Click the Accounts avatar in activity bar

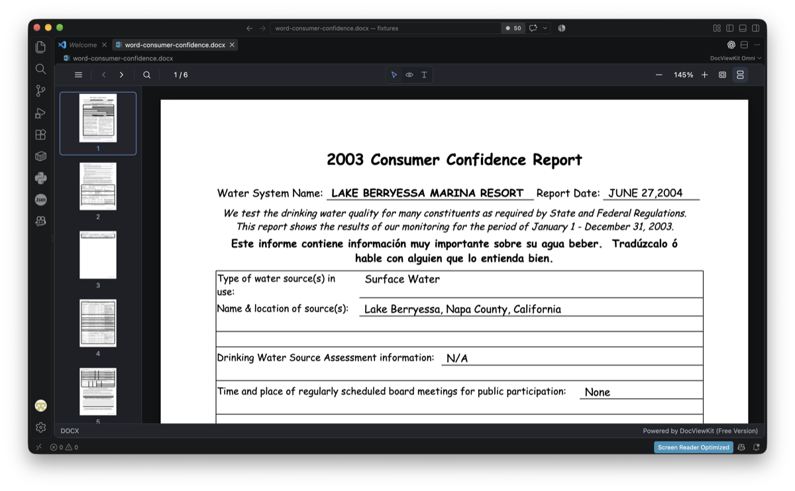(x=40, y=406)
